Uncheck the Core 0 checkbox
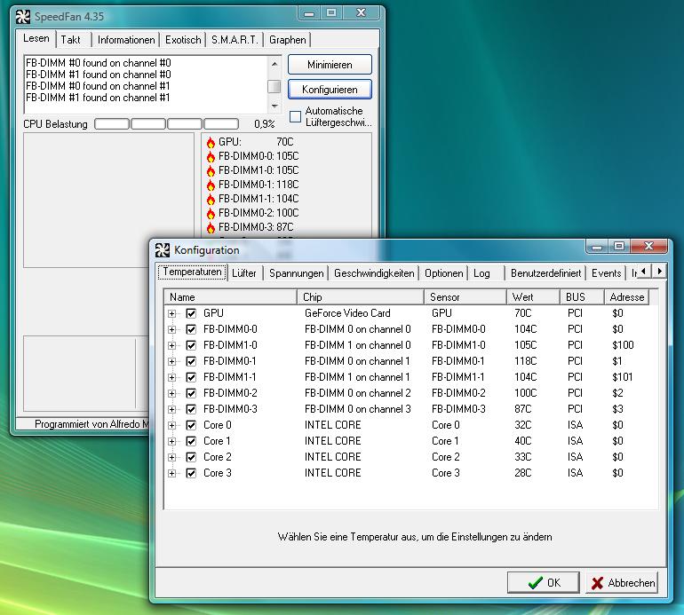This screenshot has width=684, height=615. pos(191,425)
